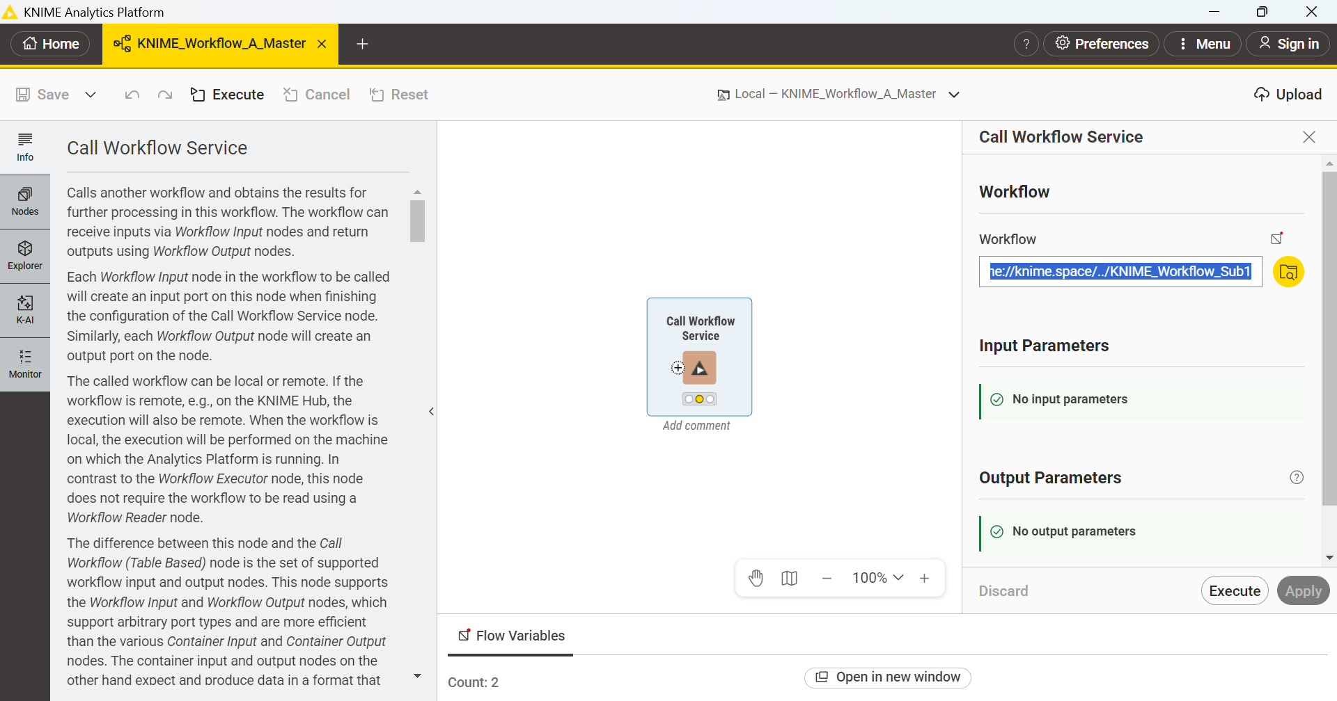This screenshot has width=1337, height=701.
Task: Click Open in new window button
Action: (887, 677)
